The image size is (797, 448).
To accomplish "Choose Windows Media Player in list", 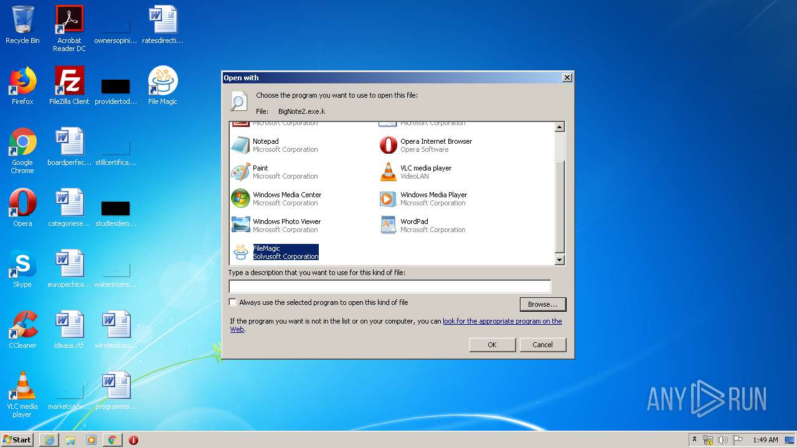I will pyautogui.click(x=423, y=198).
